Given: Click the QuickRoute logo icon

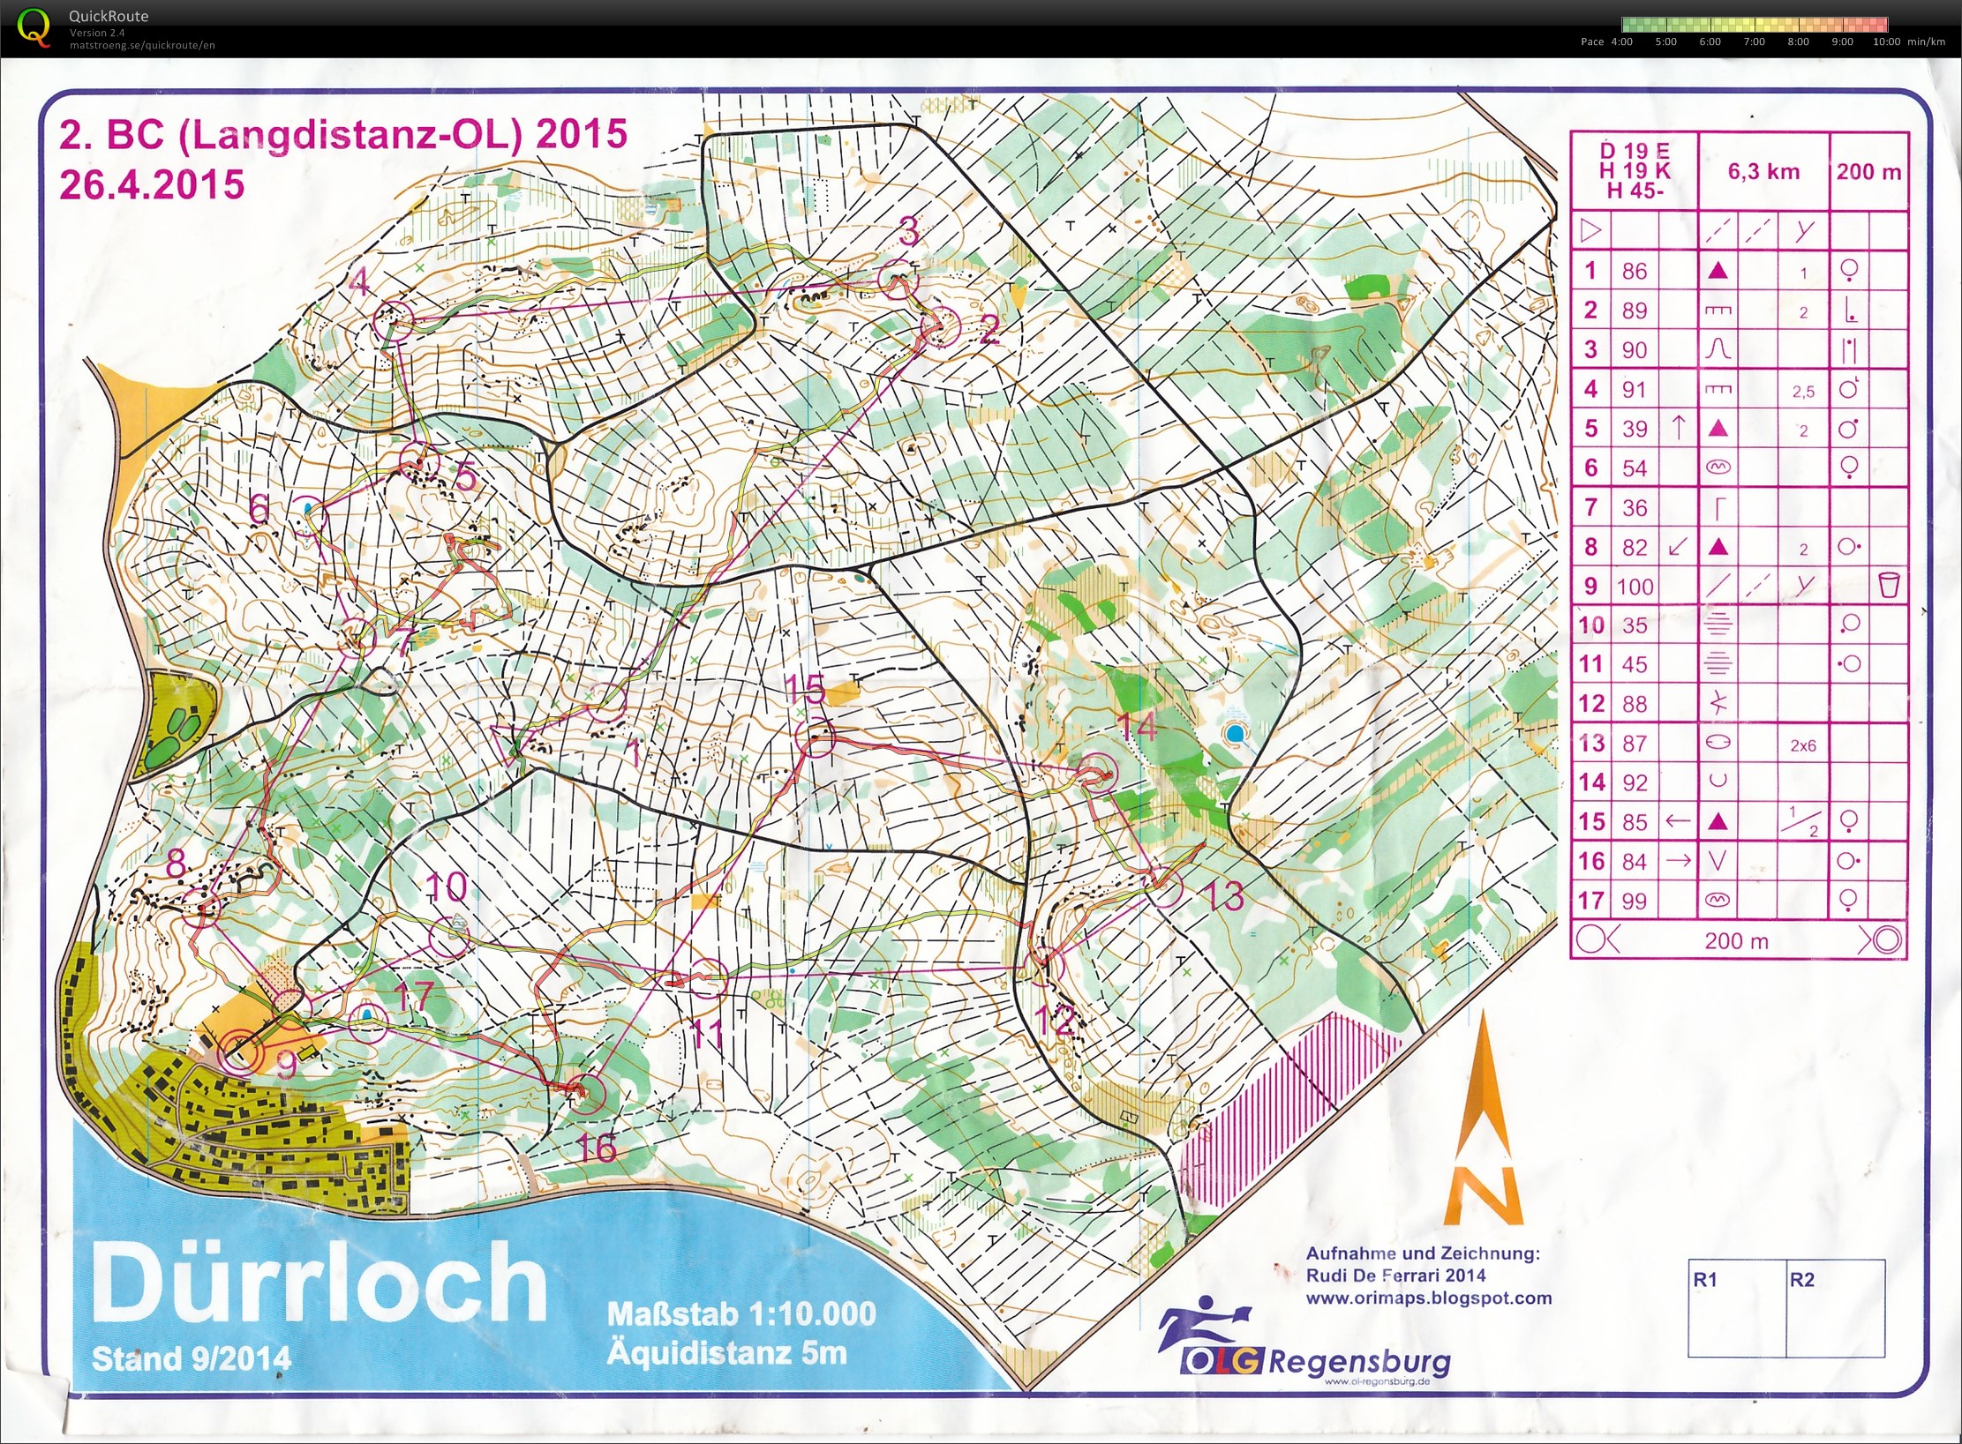Looking at the screenshot, I should pyautogui.click(x=34, y=27).
